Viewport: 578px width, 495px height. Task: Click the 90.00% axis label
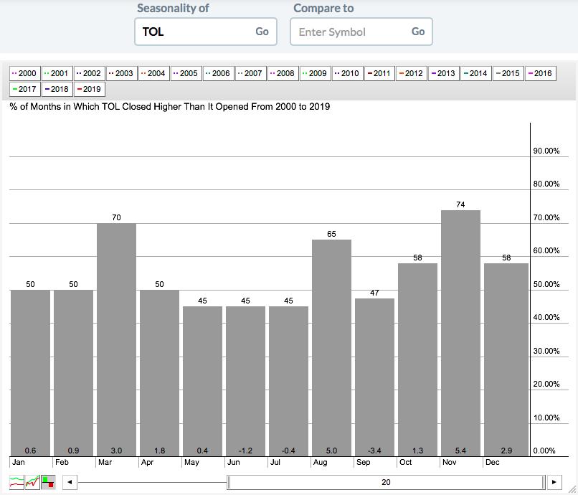coord(546,151)
